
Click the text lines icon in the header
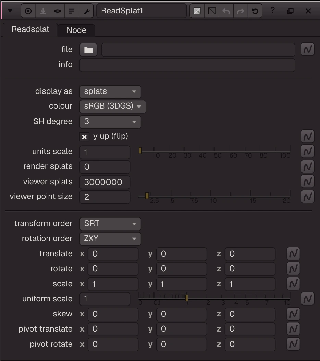pos(72,11)
